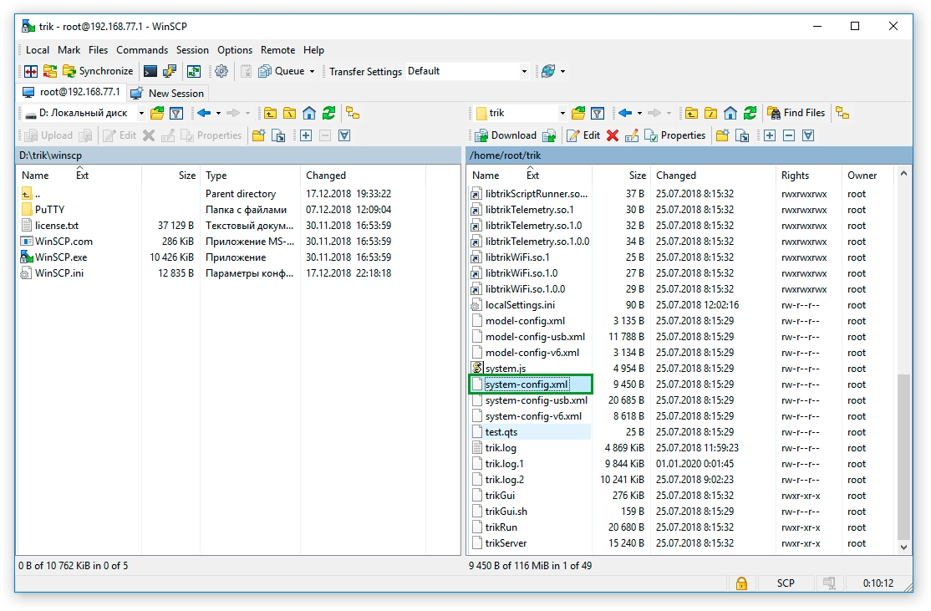Click local panel Open Directory icon

157,113
